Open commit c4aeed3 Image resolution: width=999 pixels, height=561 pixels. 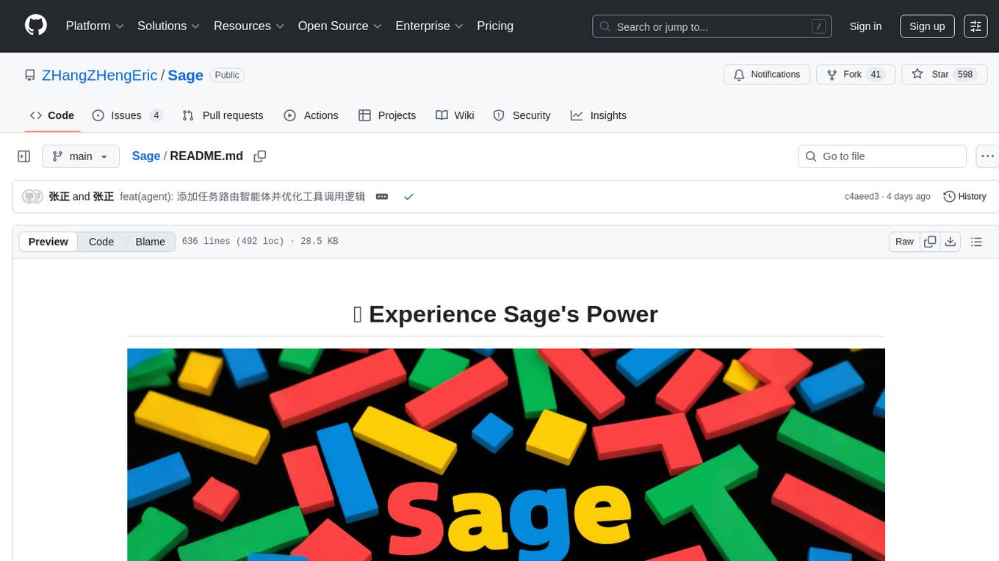coord(862,196)
